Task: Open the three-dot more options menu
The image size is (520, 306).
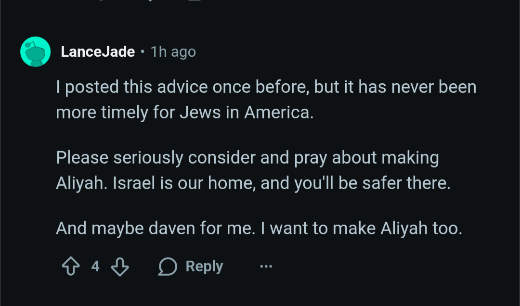Action: (266, 267)
